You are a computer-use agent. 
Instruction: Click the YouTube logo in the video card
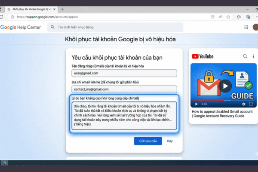click(x=203, y=56)
